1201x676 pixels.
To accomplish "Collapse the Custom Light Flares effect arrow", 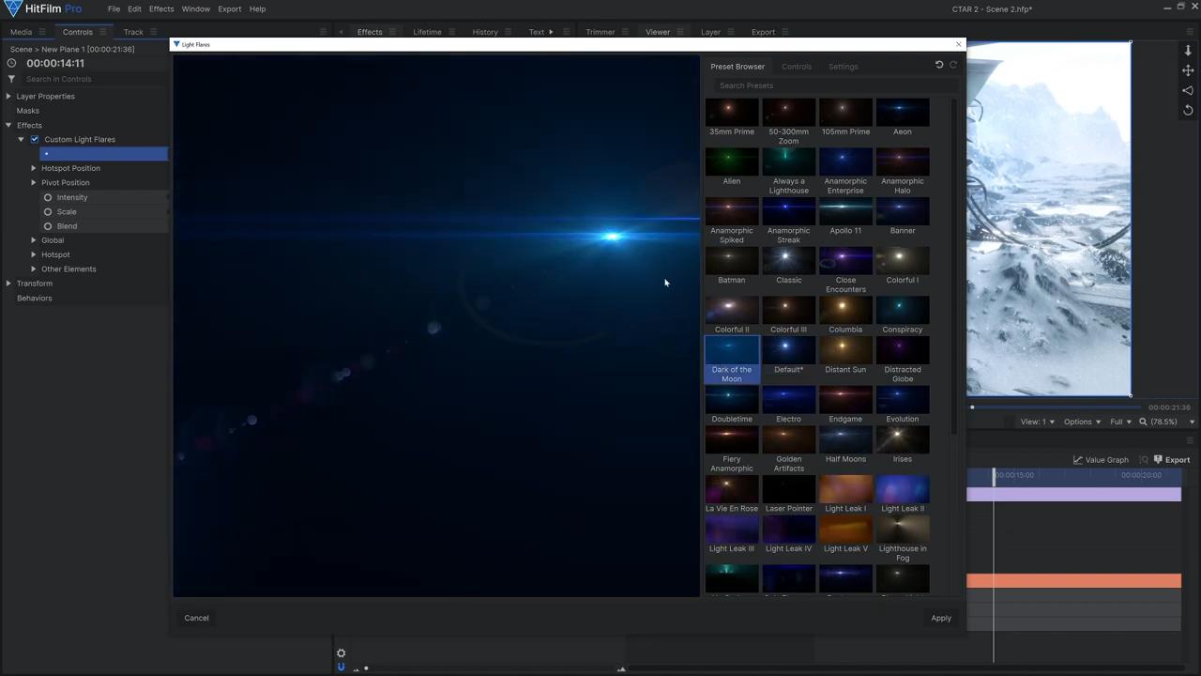I will pos(21,139).
